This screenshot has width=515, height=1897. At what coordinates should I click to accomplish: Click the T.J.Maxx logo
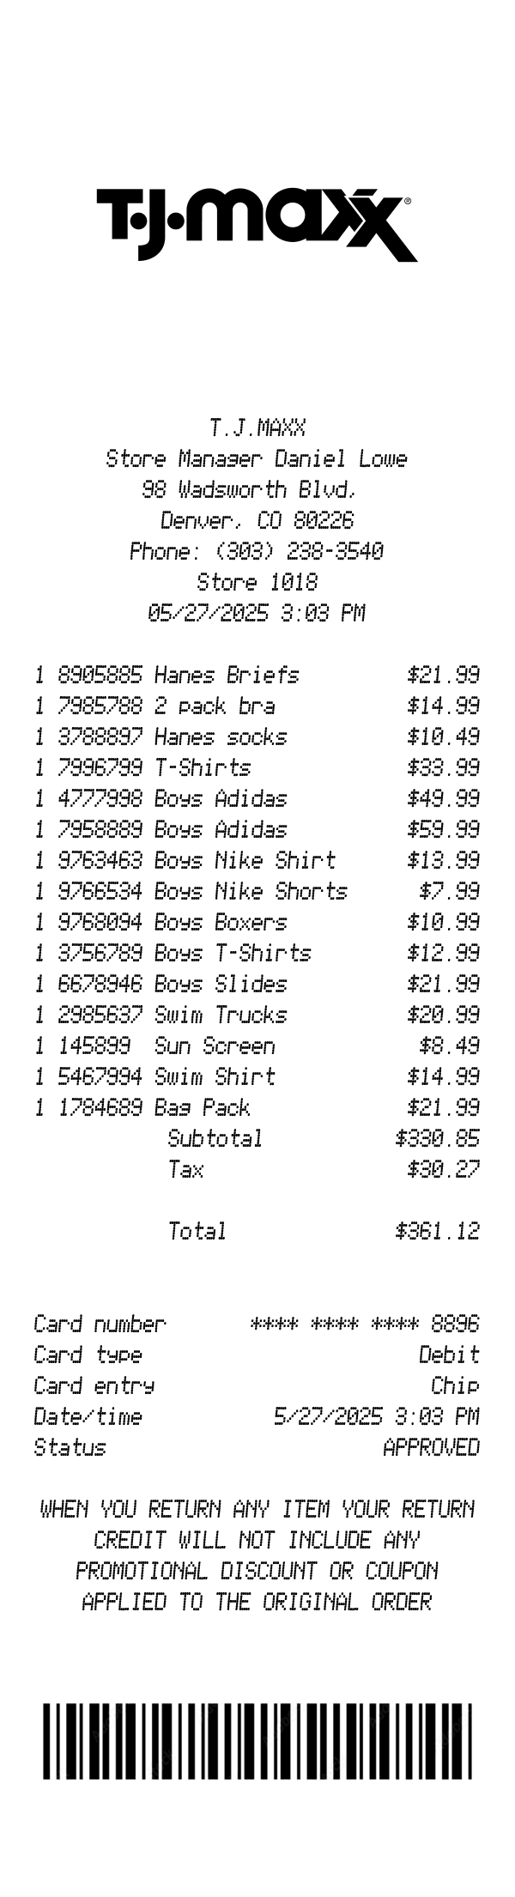pyautogui.click(x=257, y=222)
